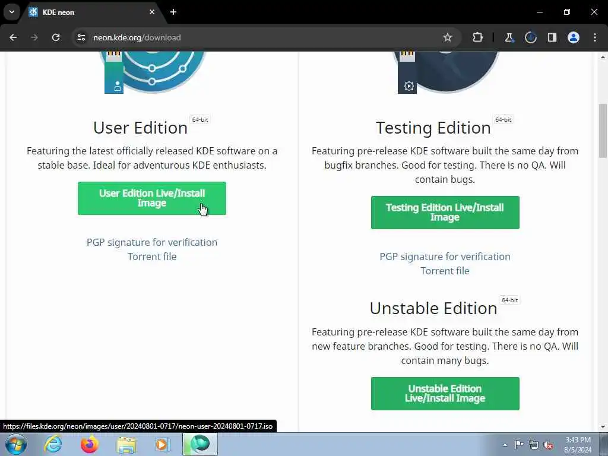Open the Extensions puzzle icon
This screenshot has height=456, width=608.
(478, 37)
